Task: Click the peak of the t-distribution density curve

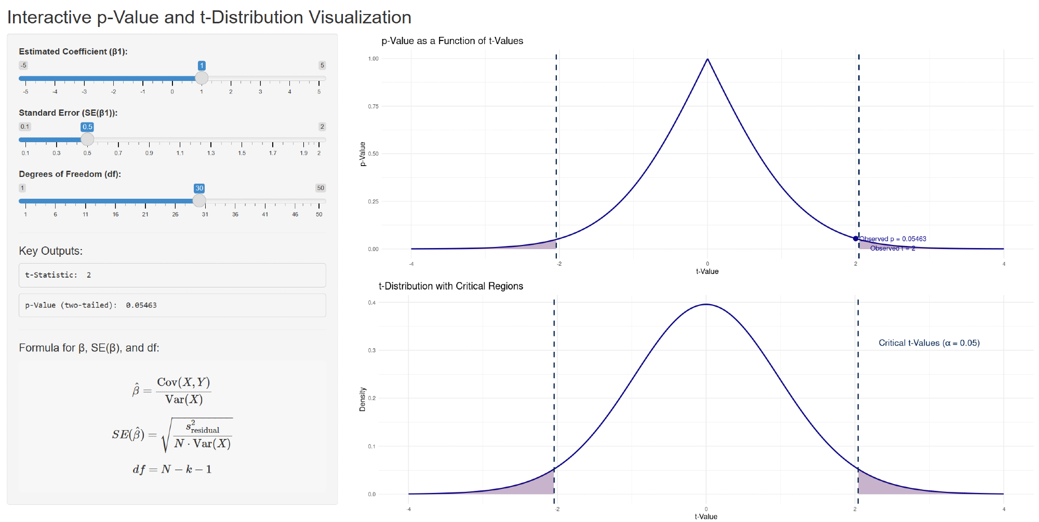Action: point(706,305)
